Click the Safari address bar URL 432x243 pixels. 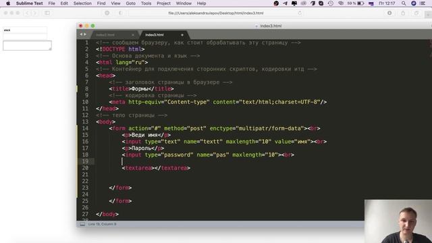click(216, 13)
